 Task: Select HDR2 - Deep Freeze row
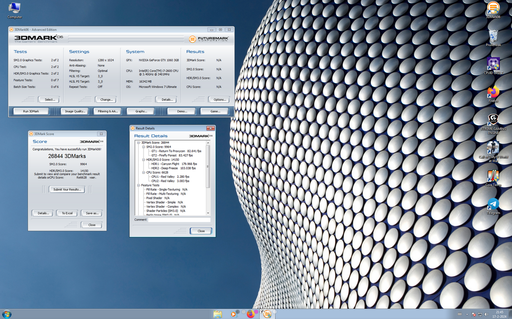pyautogui.click(x=173, y=168)
